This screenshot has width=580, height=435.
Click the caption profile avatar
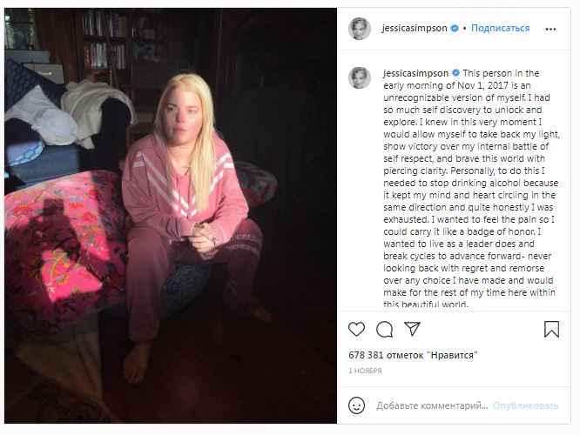click(359, 77)
